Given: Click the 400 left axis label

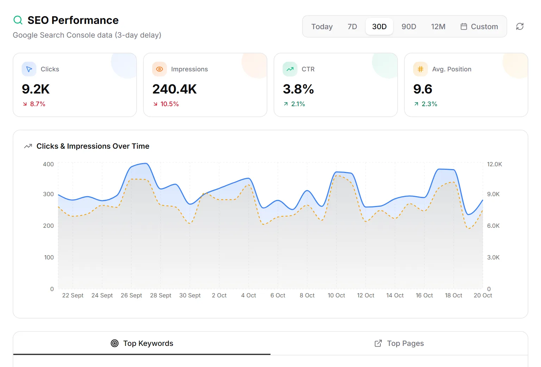Looking at the screenshot, I should click(48, 165).
